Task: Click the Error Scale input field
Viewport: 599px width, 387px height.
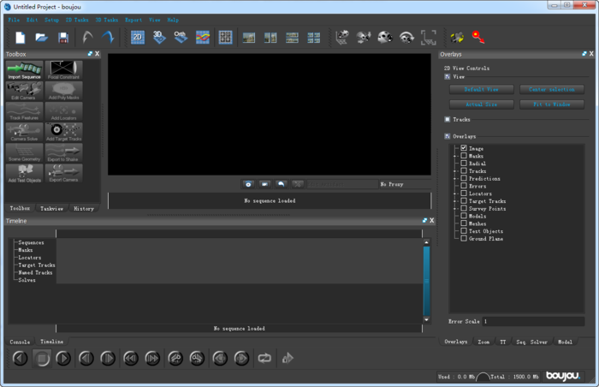Action: click(534, 321)
